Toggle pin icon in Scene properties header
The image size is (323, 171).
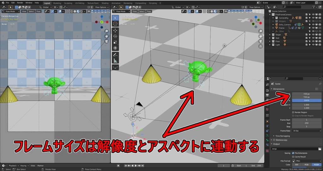pos(320,84)
